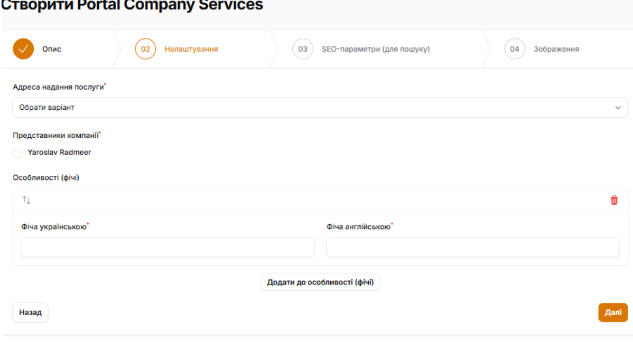
Task: Delete the feature row with red trash icon
Action: click(x=614, y=201)
